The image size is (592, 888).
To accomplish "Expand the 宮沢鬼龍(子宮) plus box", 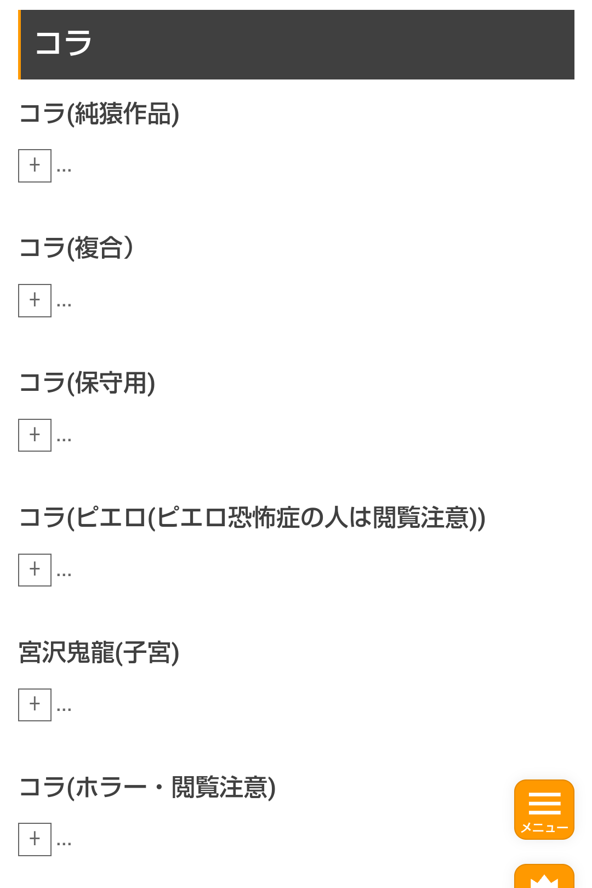I will tap(35, 705).
